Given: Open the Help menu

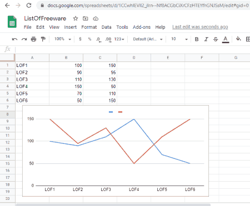Looking at the screenshot, I should tap(160, 27).
